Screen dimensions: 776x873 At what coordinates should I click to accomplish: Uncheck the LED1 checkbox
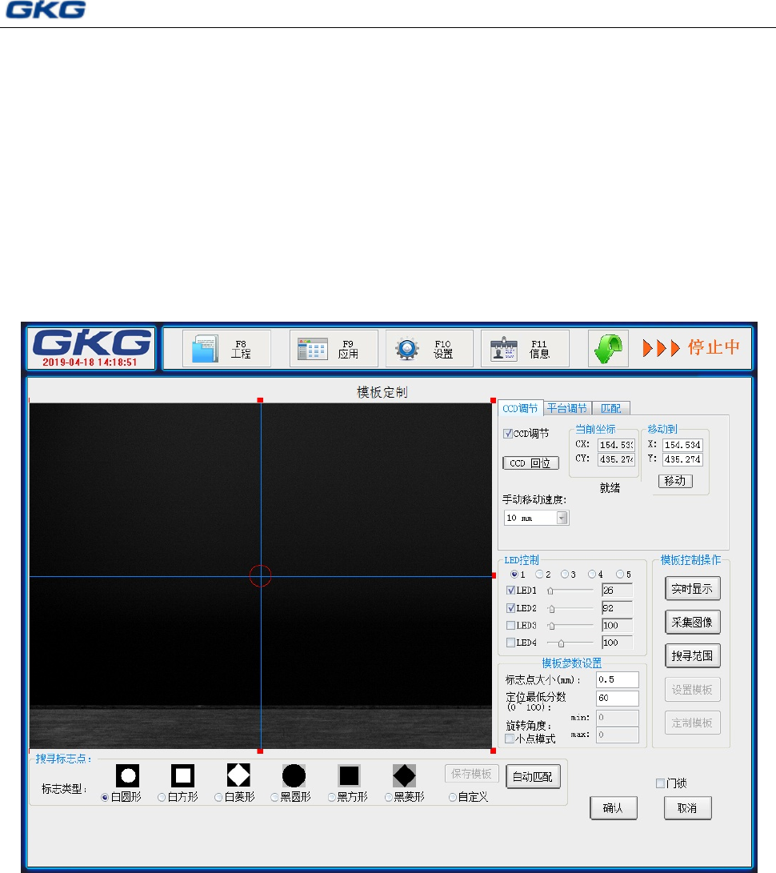(x=510, y=591)
